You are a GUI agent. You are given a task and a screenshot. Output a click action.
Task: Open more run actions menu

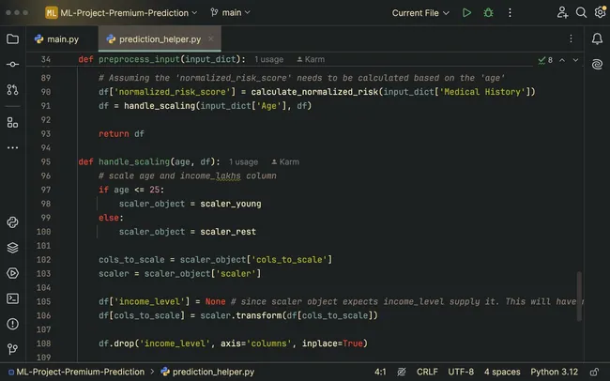click(x=510, y=13)
